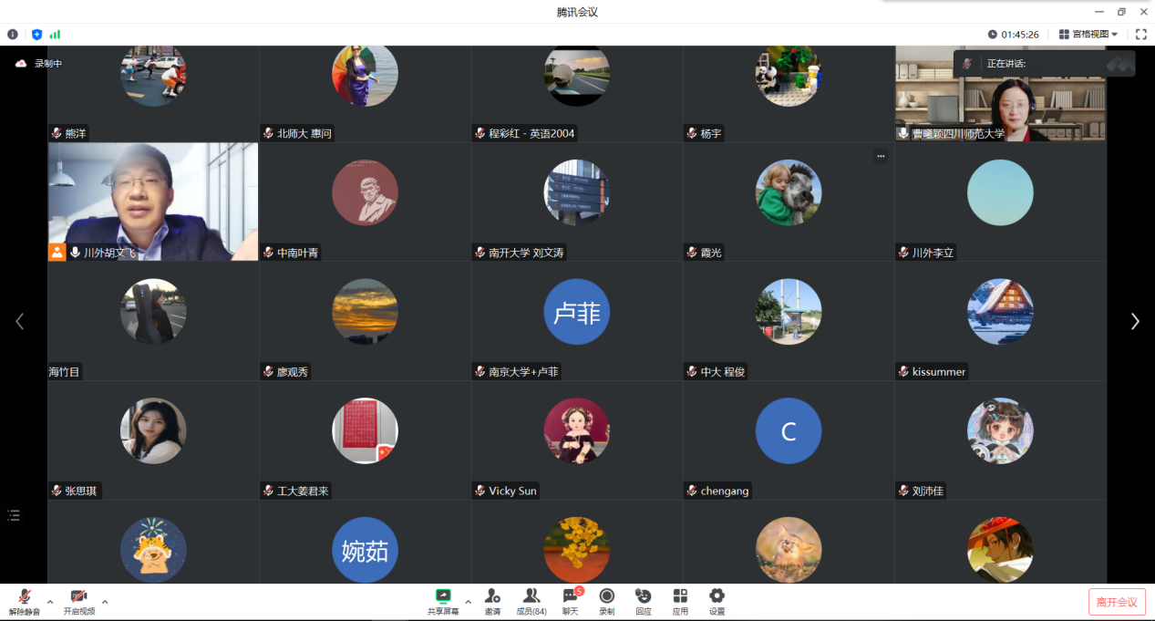
Task: Click the host badge on 川外胡文飞
Action: [x=57, y=253]
